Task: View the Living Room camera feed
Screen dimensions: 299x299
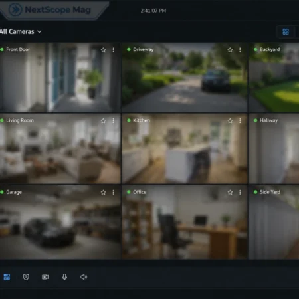Action: point(60,149)
